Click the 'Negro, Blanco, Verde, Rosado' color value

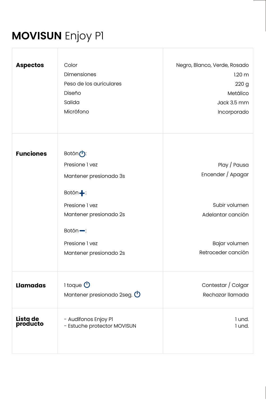pyautogui.click(x=212, y=65)
